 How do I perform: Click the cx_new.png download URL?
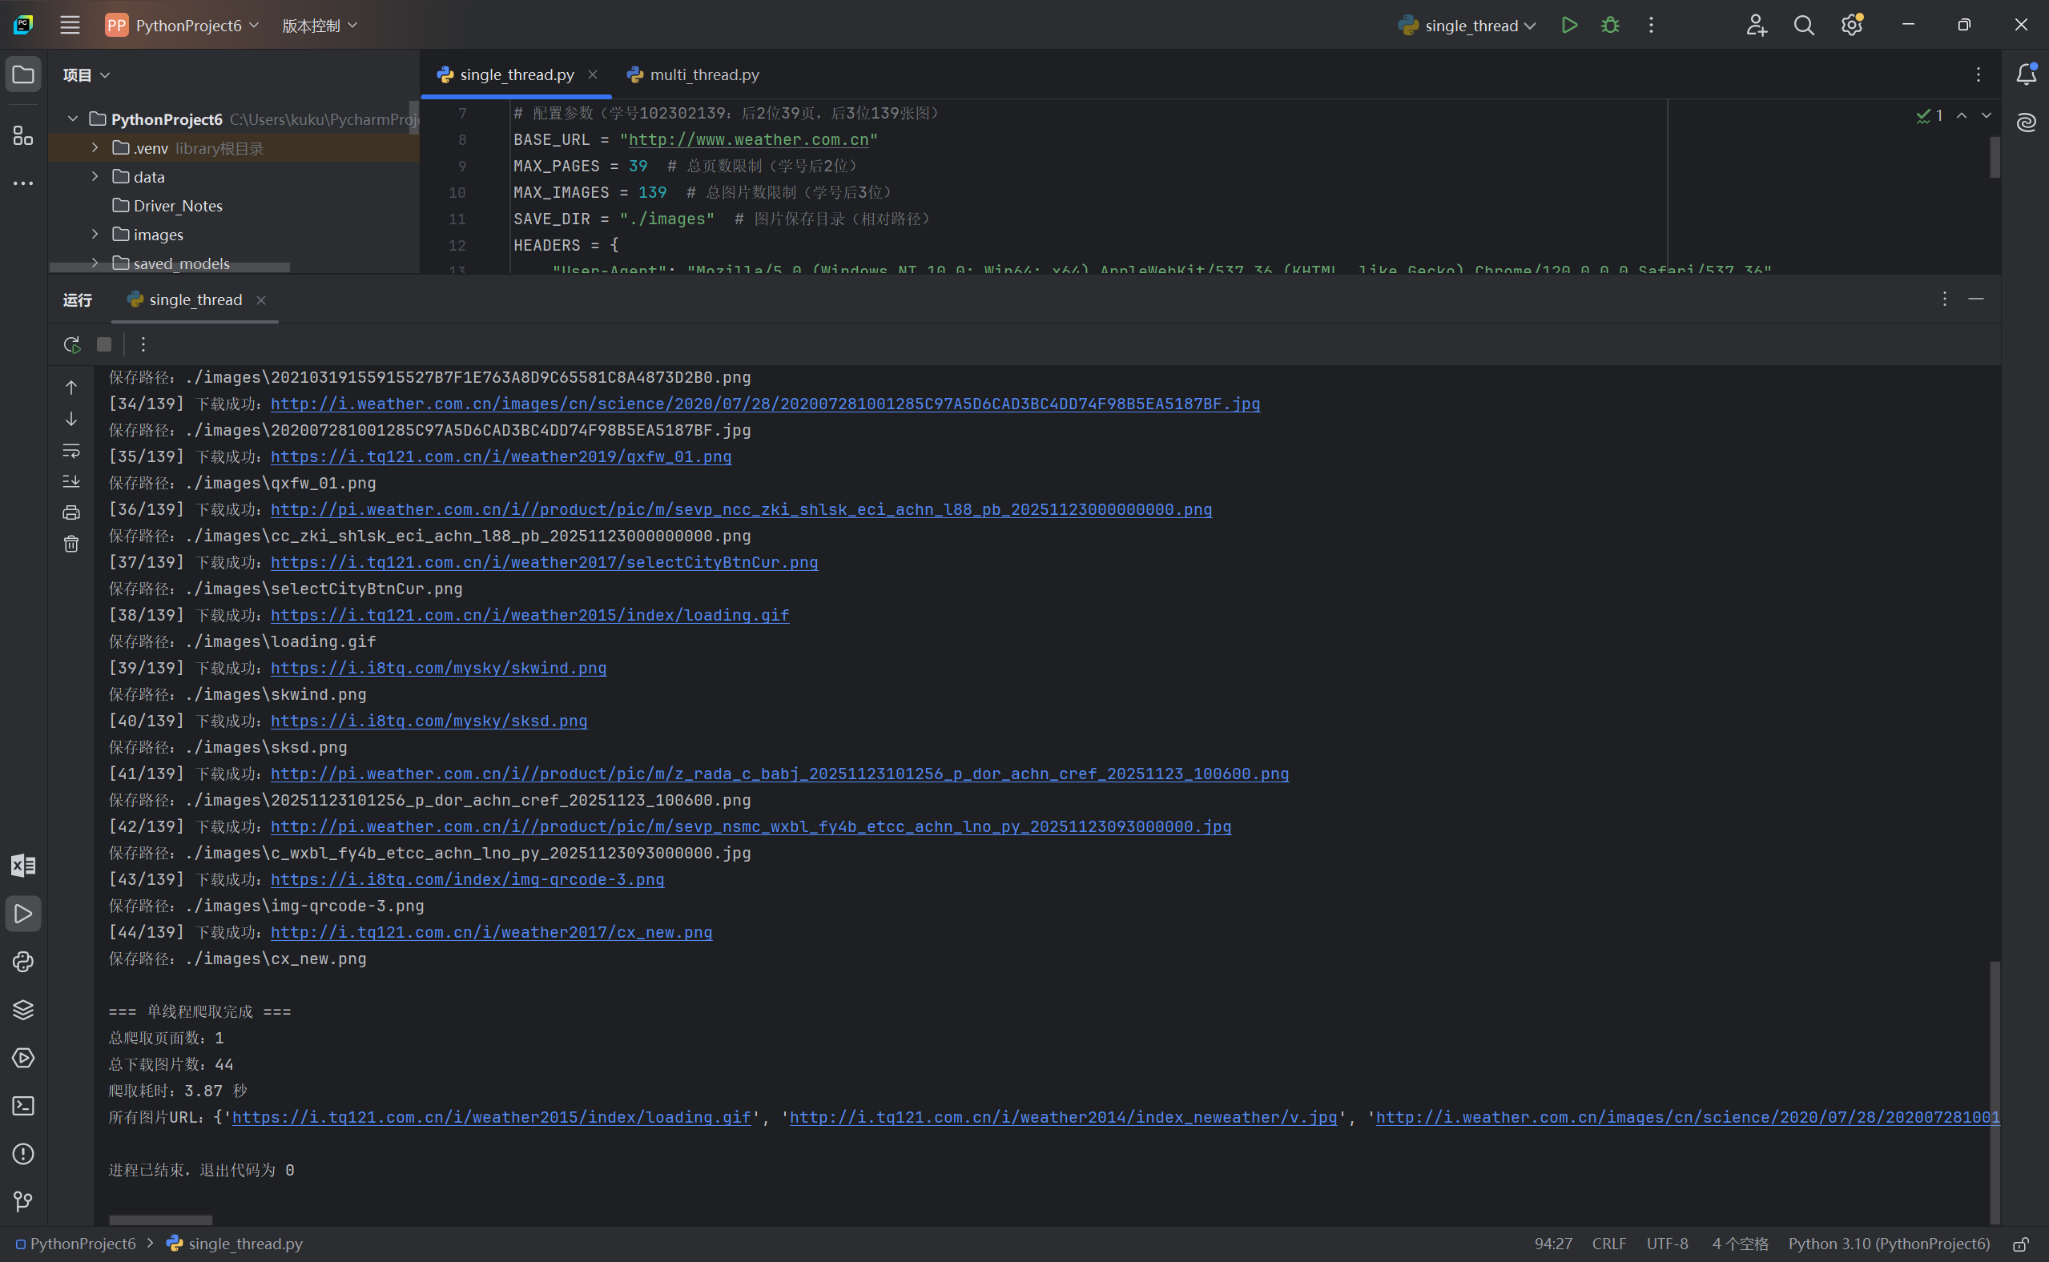pyautogui.click(x=491, y=932)
